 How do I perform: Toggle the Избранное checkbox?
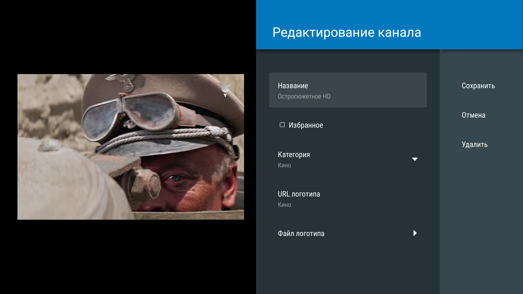(x=282, y=125)
